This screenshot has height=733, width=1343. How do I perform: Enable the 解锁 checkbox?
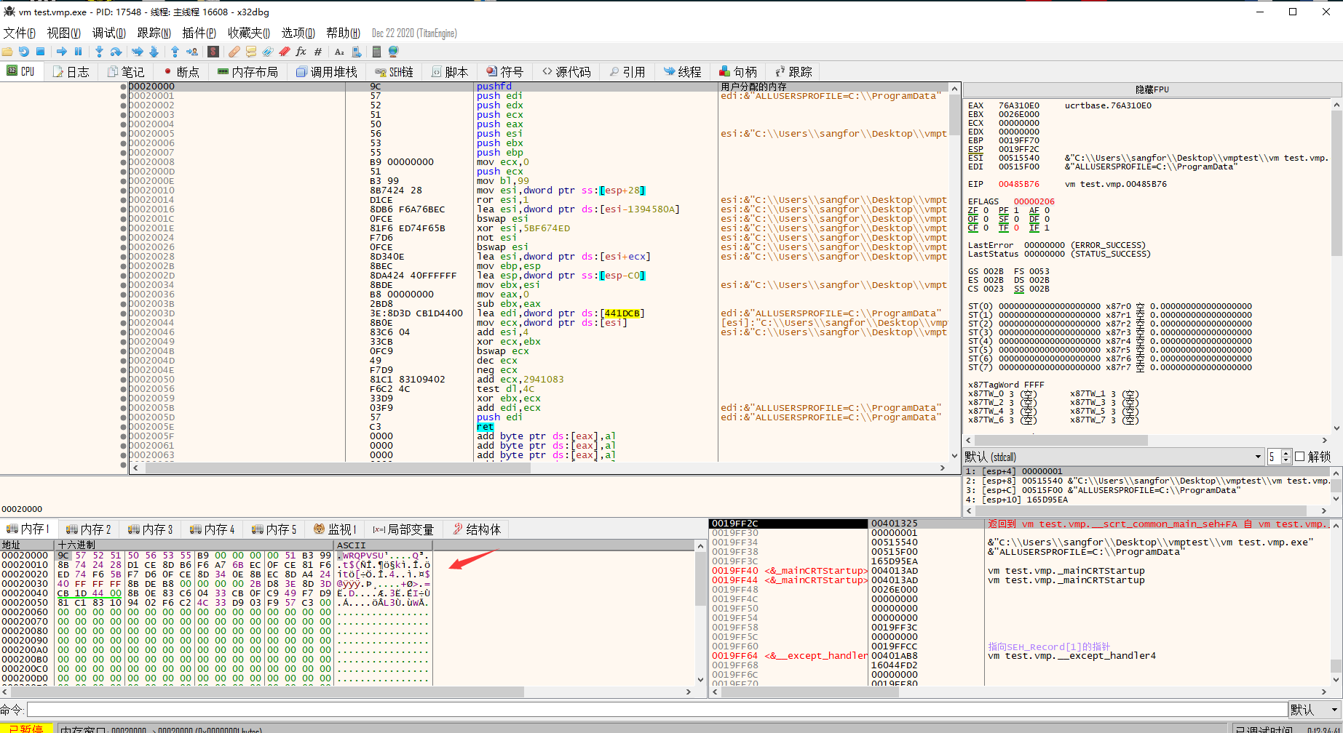point(1300,457)
